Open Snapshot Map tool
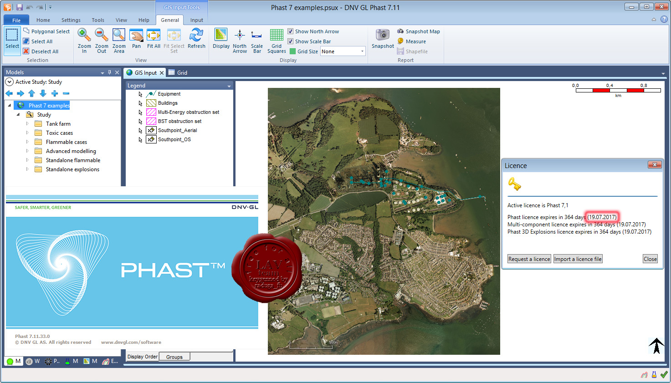671x383 pixels. click(x=418, y=31)
